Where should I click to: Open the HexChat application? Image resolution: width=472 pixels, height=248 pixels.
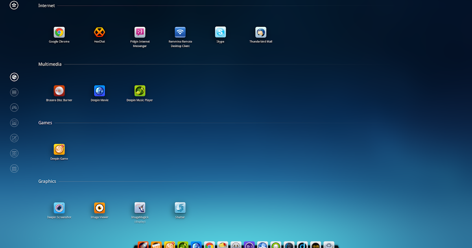point(100,32)
